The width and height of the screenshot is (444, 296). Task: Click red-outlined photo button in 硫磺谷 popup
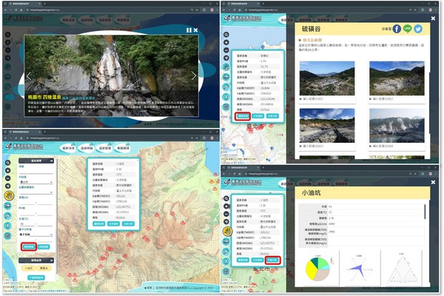[x=243, y=116]
